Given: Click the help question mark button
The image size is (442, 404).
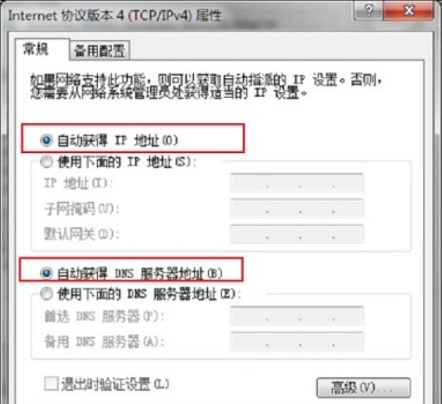Looking at the screenshot, I should [369, 11].
